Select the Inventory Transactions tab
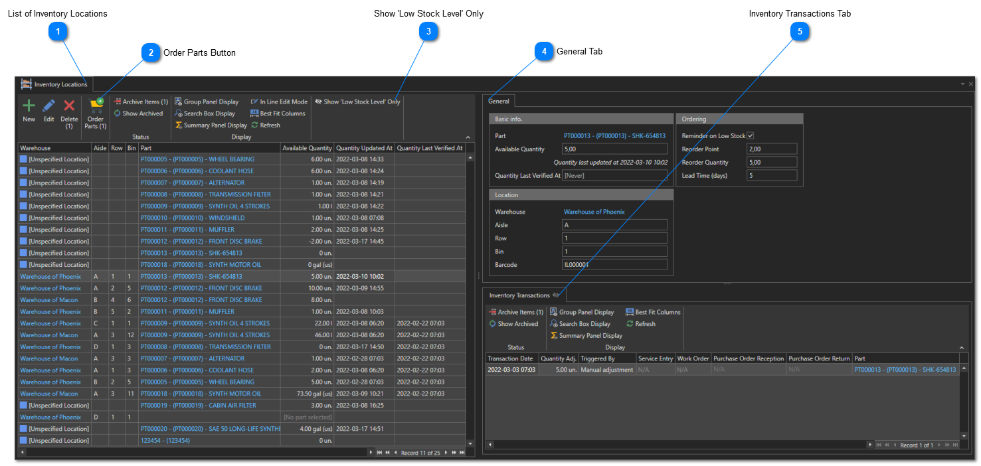981x466 pixels. pos(519,295)
